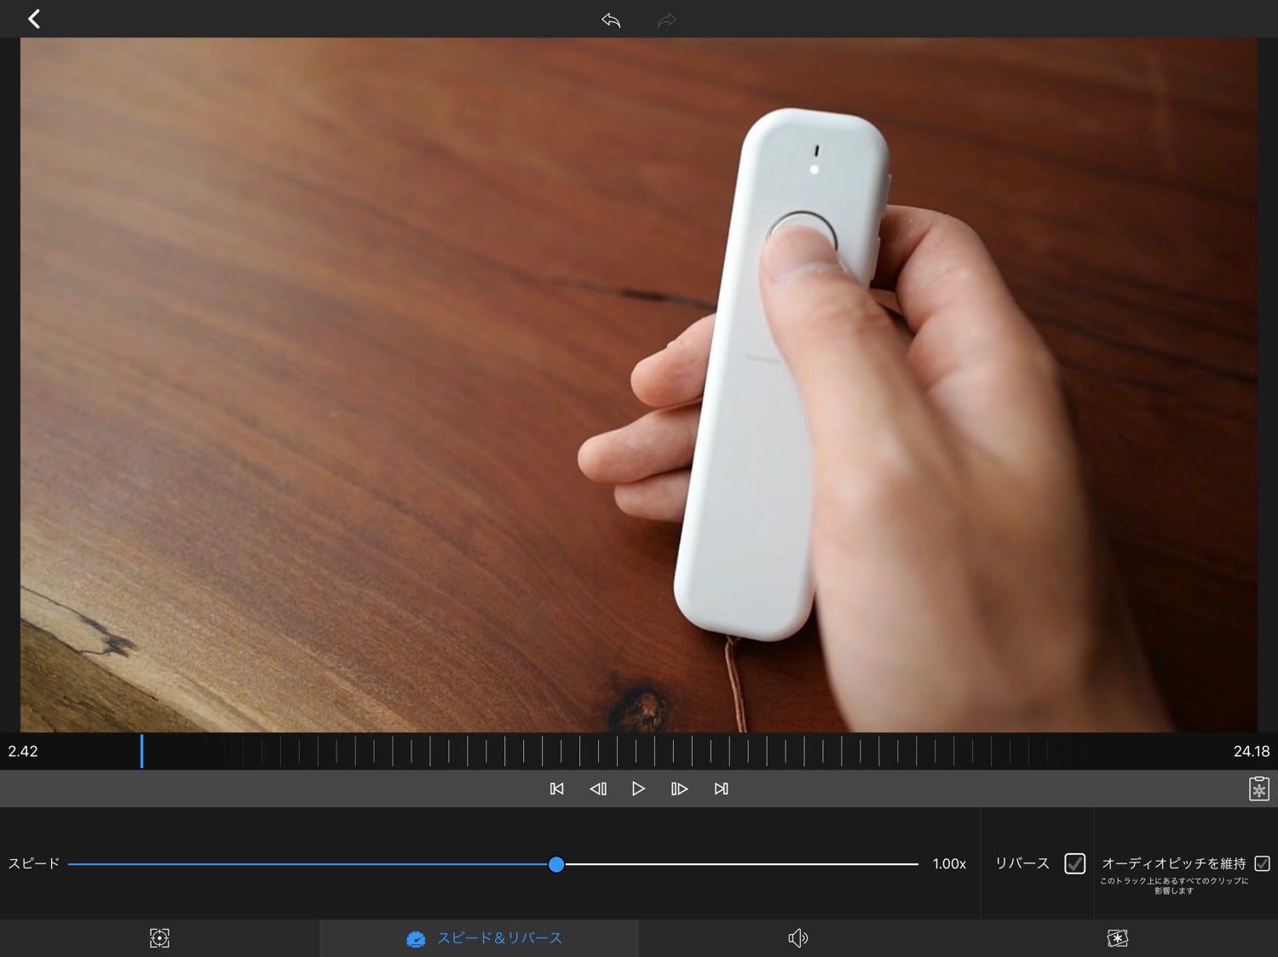1278x957 pixels.
Task: Open the effects tab icon
Action: pyautogui.click(x=1117, y=938)
